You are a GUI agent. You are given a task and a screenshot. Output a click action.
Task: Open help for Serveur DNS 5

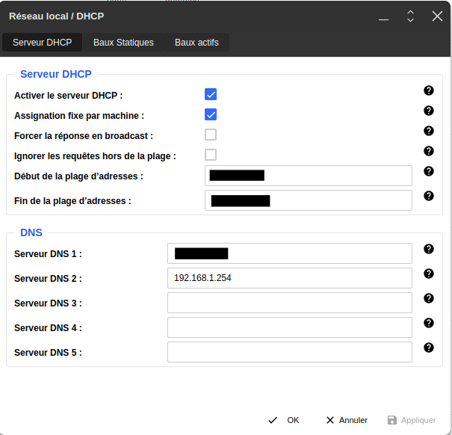click(429, 348)
